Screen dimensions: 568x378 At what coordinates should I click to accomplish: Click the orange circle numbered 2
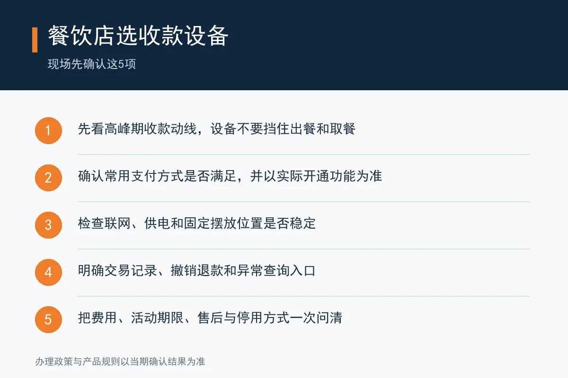coord(48,178)
